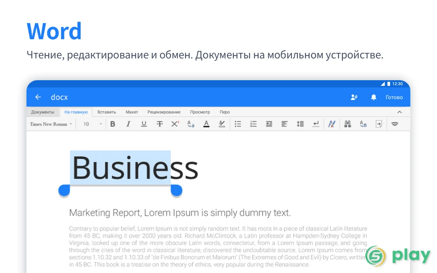Screen dimensions: 437x273
Task: Open the Документы tab
Action: point(43,112)
